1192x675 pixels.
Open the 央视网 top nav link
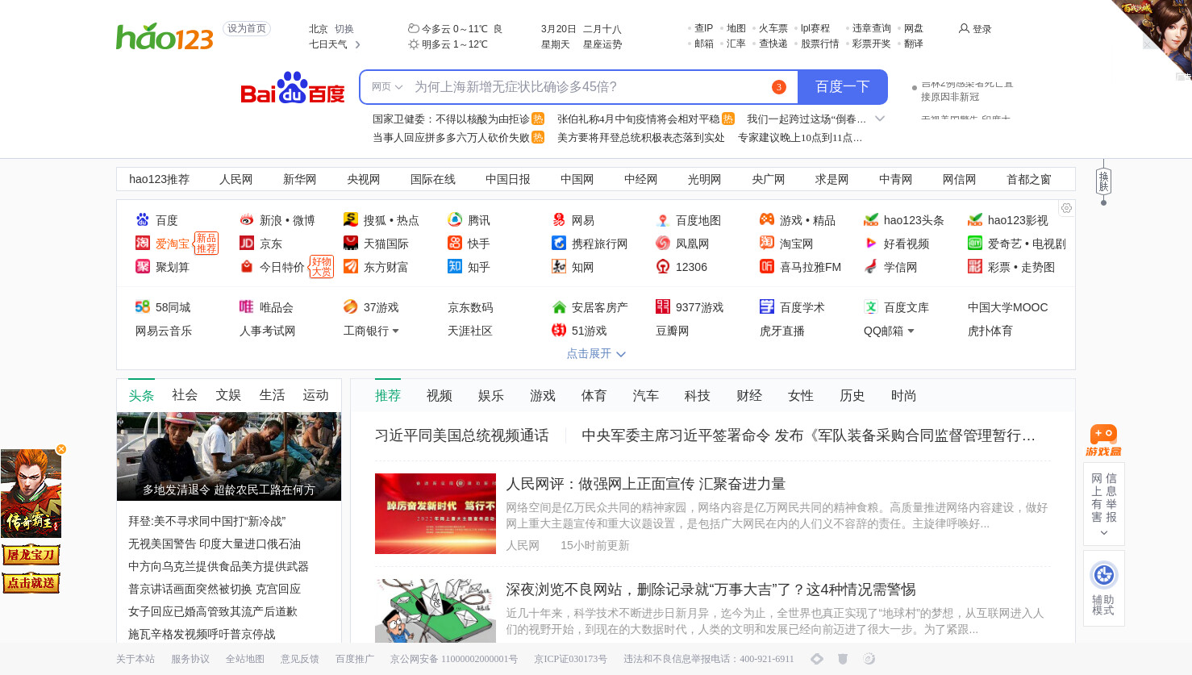(x=363, y=179)
